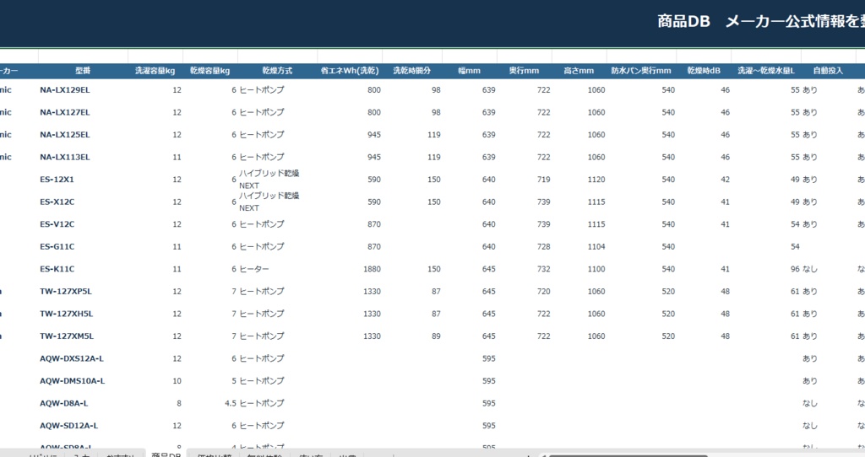Click width value 595 in AQW-DXS12A-L row
865x457 pixels.
[x=489, y=358]
